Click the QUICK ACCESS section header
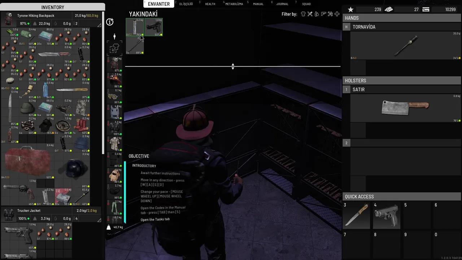This screenshot has width=462, height=260. tap(402, 196)
